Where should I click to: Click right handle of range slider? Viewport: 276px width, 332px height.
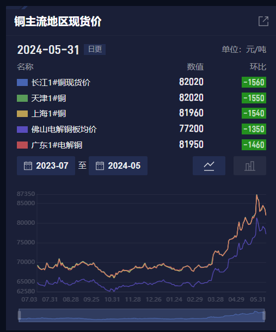point(264,315)
